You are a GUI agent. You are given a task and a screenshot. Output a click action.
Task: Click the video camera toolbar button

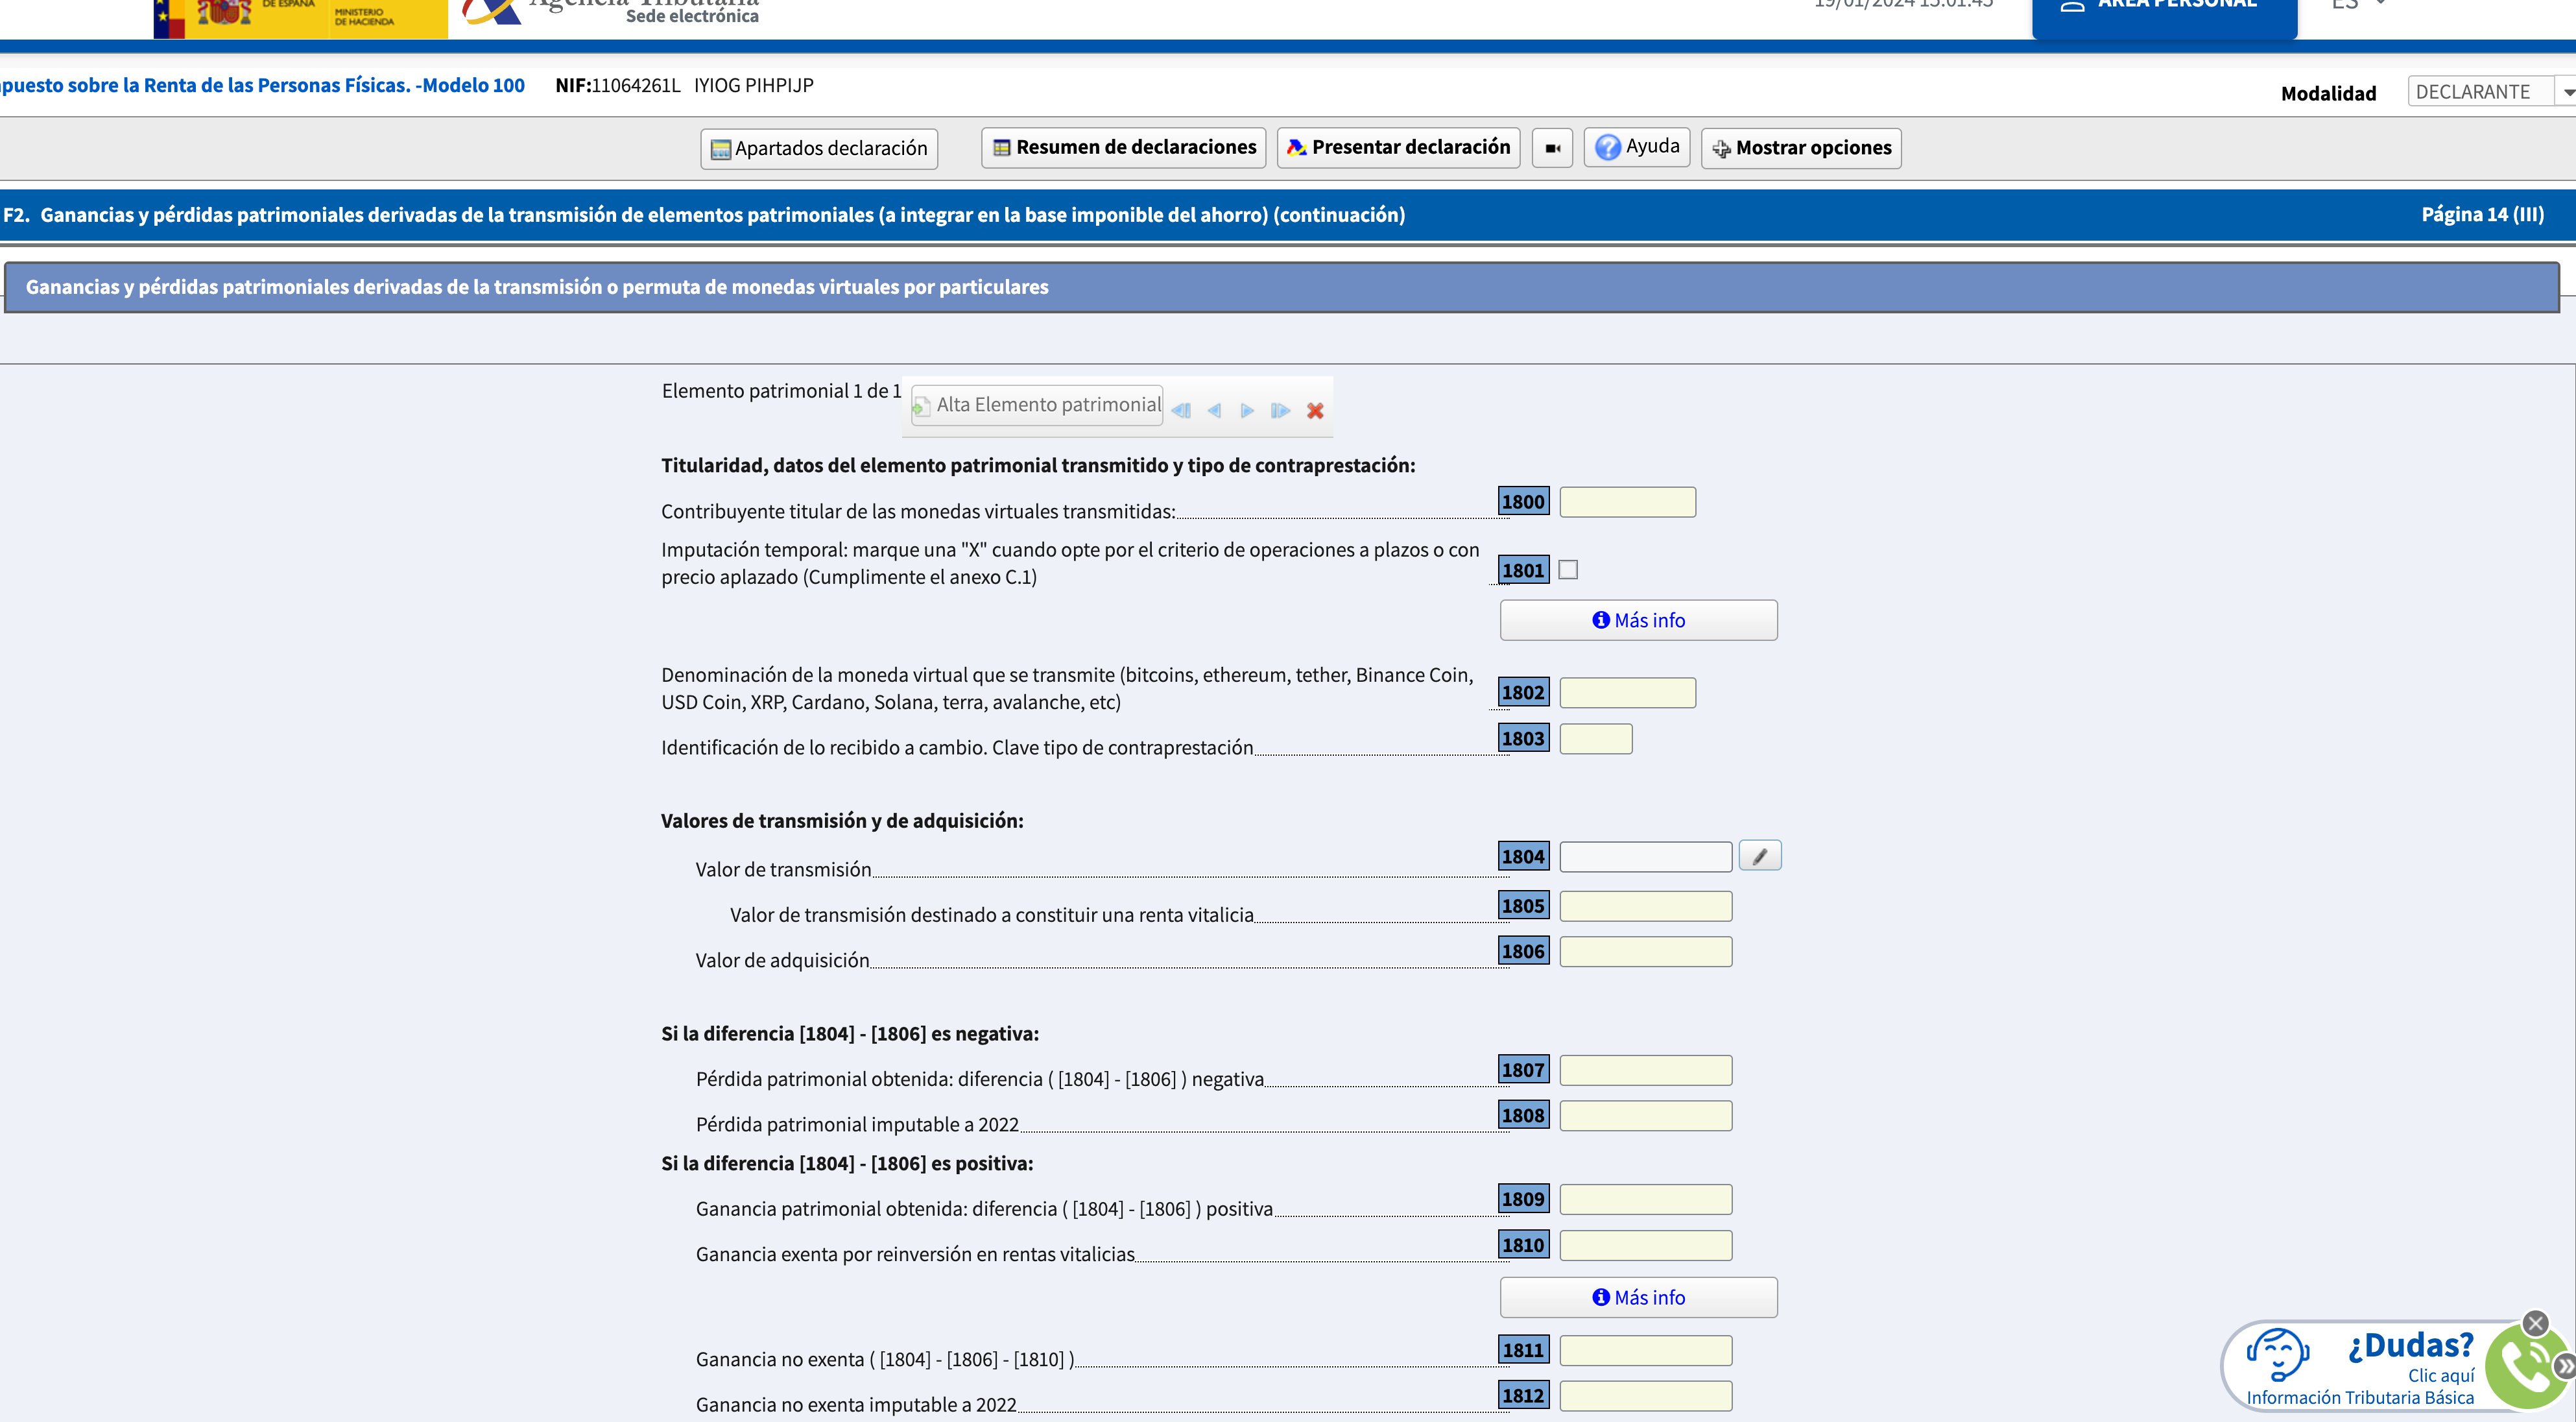(x=1552, y=148)
